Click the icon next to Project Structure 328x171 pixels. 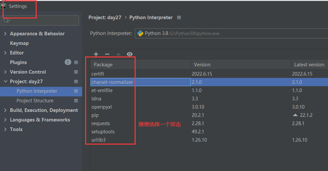(76, 101)
